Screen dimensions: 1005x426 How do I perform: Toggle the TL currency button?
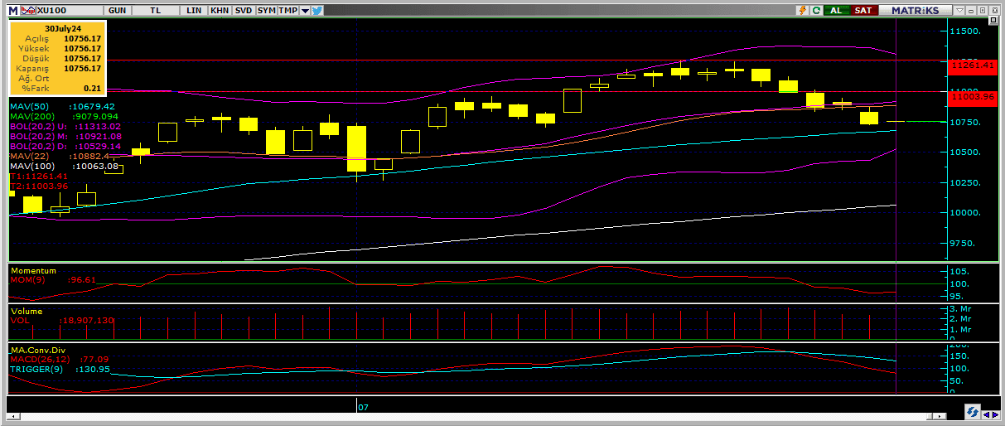(157, 10)
